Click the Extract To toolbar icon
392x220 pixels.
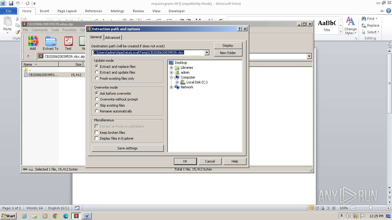pyautogui.click(x=51, y=43)
